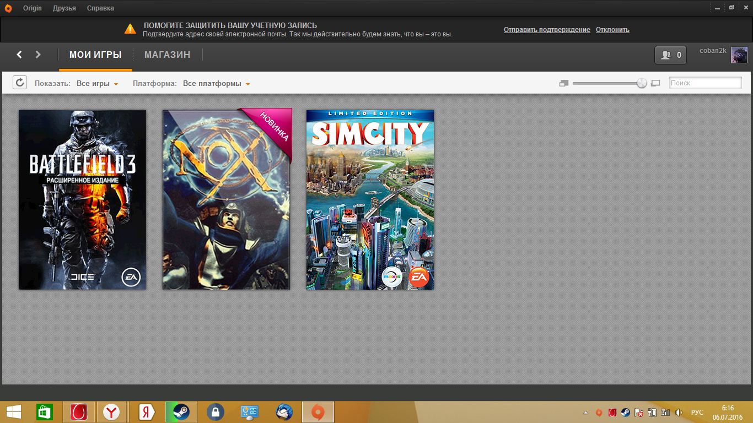Click the Показать: filter label
Image resolution: width=753 pixels, height=423 pixels.
(x=53, y=84)
